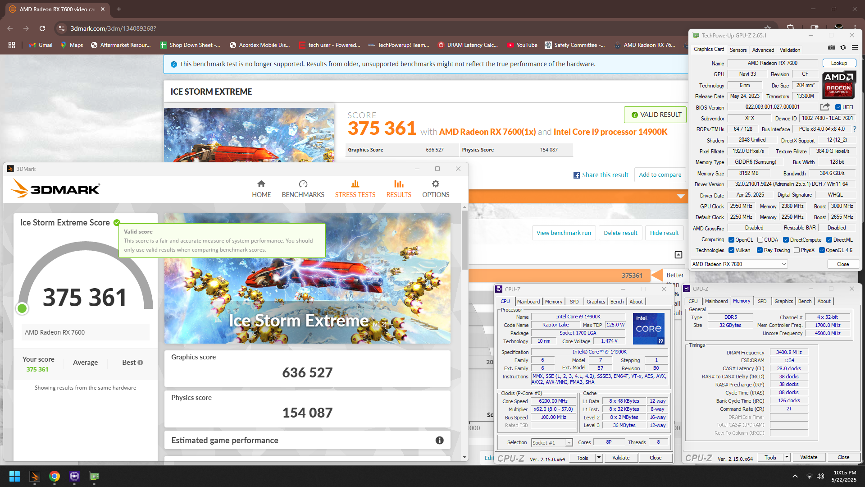Open the GPU-Z hamburger menu

point(855,47)
